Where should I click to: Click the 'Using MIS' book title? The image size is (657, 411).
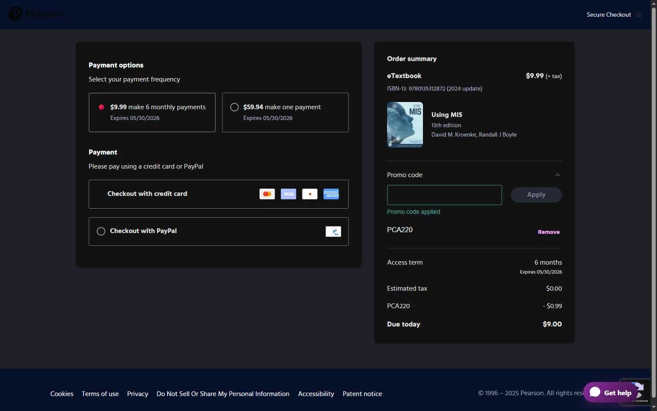[447, 115]
